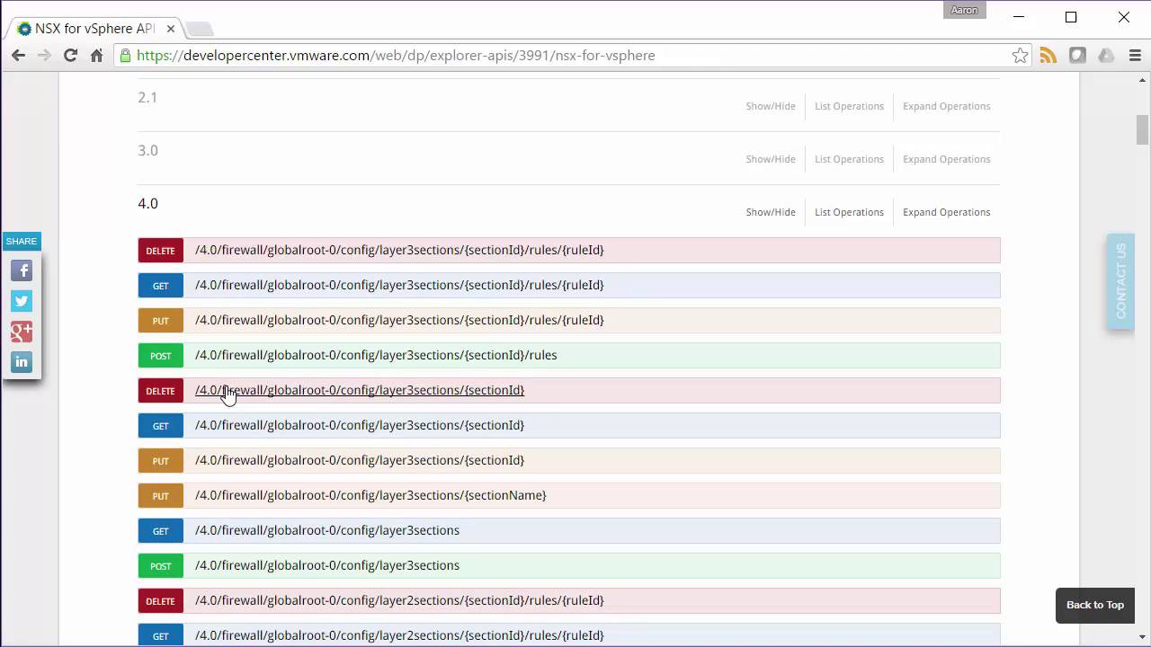Toggle Show/Hide for version 4.0
The height and width of the screenshot is (647, 1151).
[x=770, y=212]
